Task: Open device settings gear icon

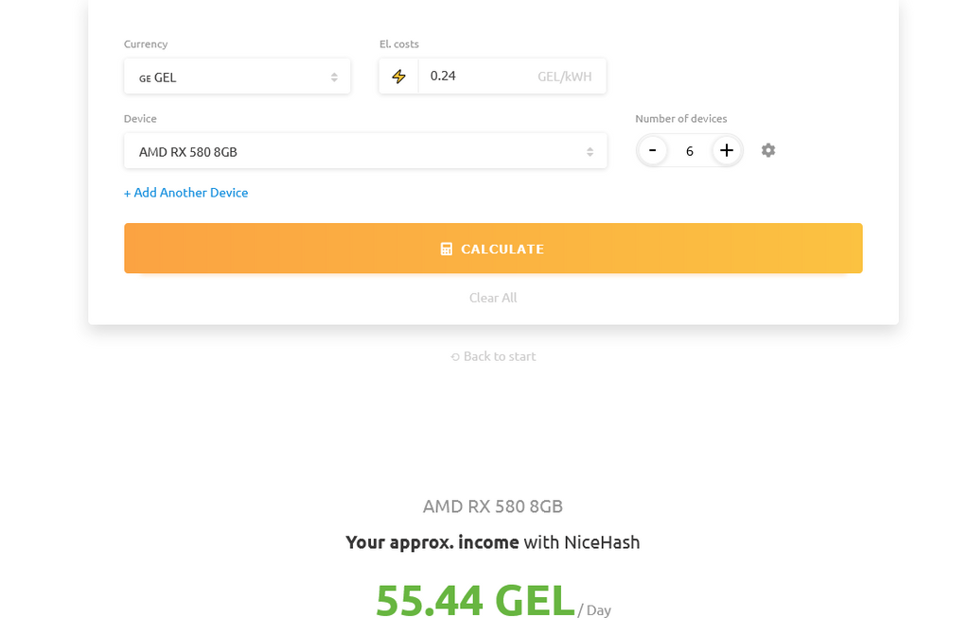Action: pyautogui.click(x=768, y=150)
